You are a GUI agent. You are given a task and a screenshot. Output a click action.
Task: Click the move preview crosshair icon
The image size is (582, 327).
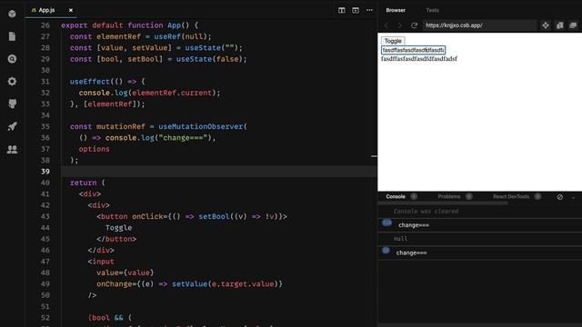546,25
